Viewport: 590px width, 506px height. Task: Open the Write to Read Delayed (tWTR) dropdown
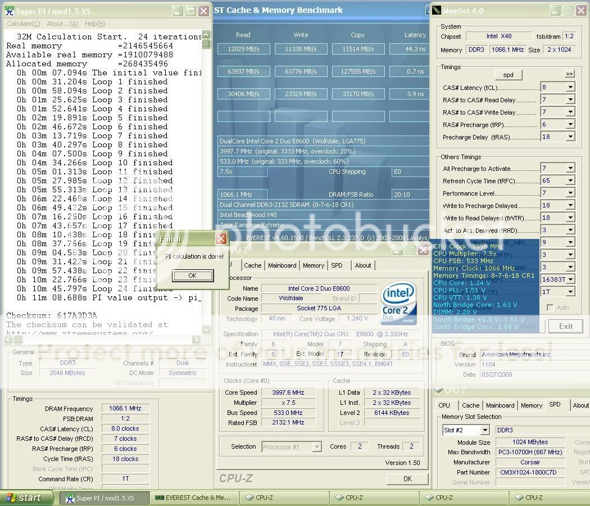click(x=570, y=218)
